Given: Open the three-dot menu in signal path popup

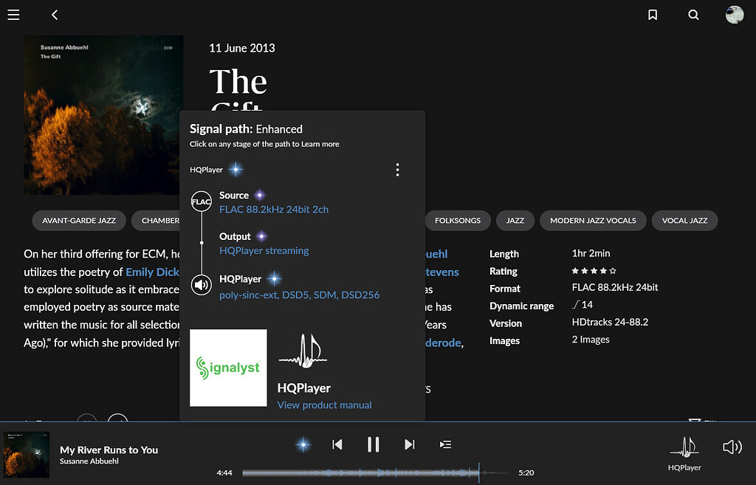Looking at the screenshot, I should tap(397, 169).
